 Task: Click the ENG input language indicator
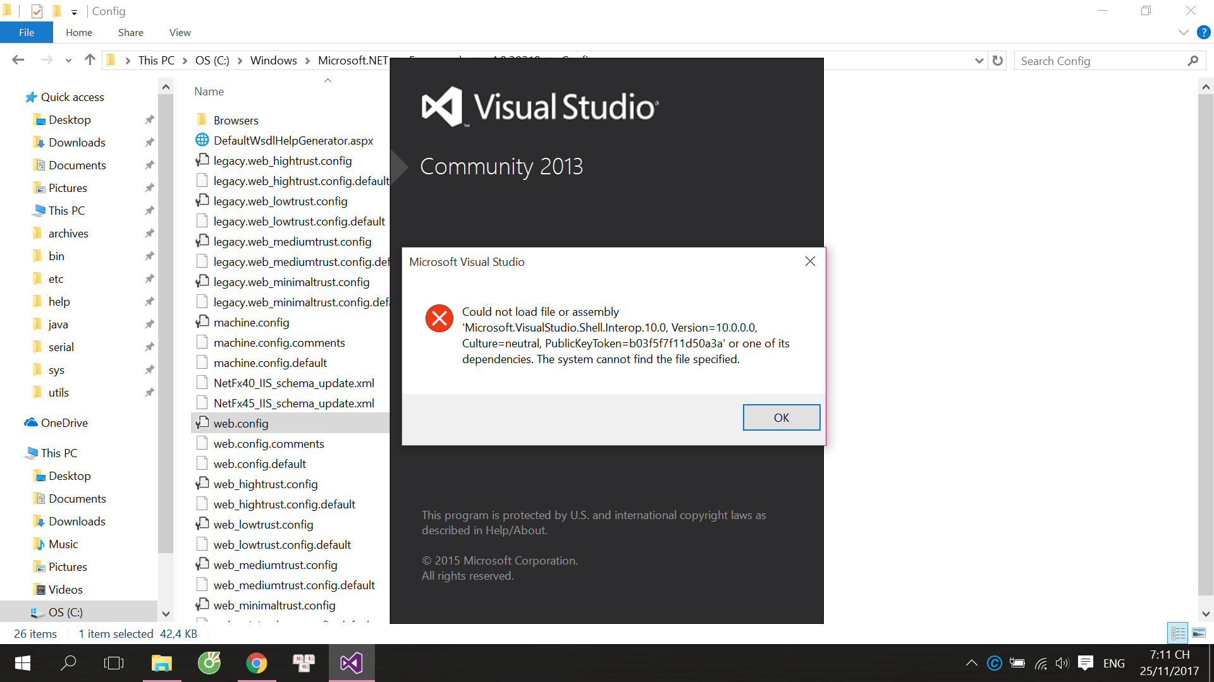1114,663
